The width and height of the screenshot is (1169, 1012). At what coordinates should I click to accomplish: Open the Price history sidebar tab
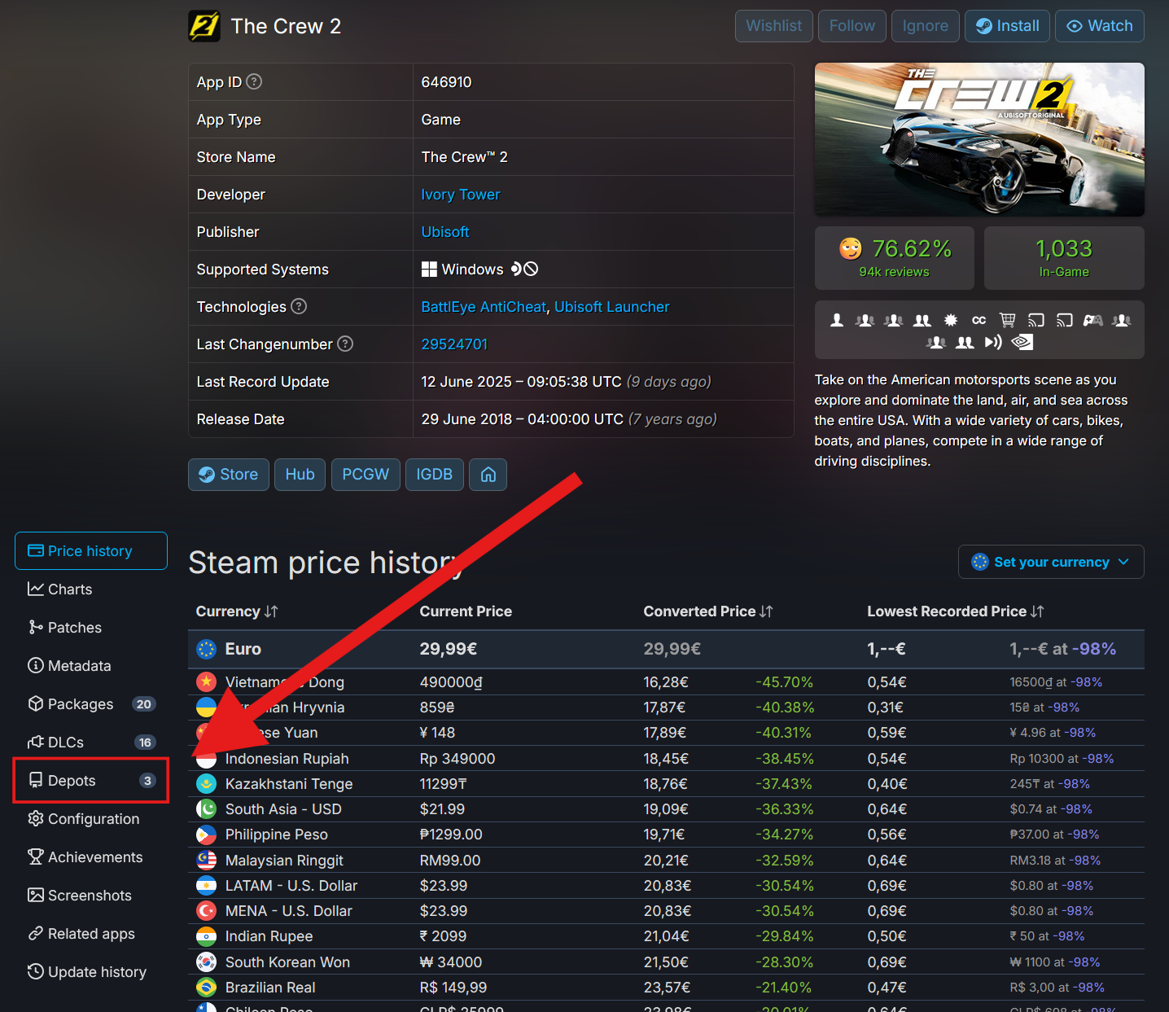click(x=91, y=551)
